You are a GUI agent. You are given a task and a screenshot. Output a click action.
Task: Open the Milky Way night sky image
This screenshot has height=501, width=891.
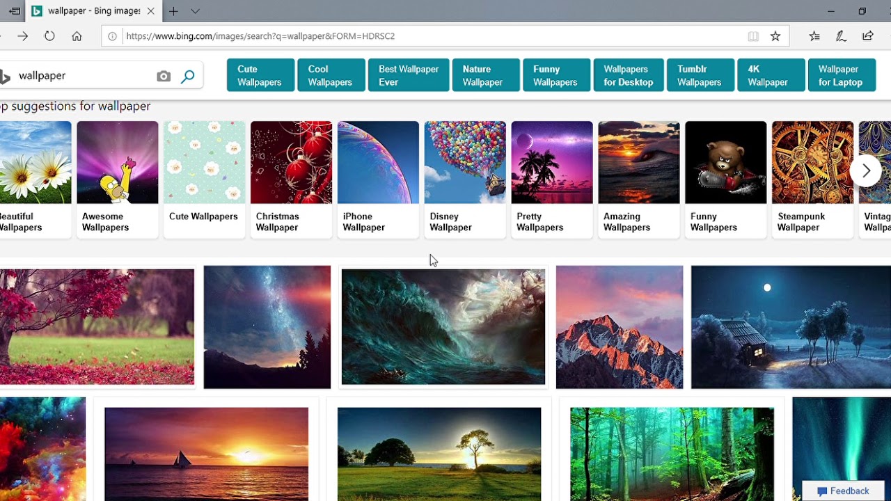267,327
